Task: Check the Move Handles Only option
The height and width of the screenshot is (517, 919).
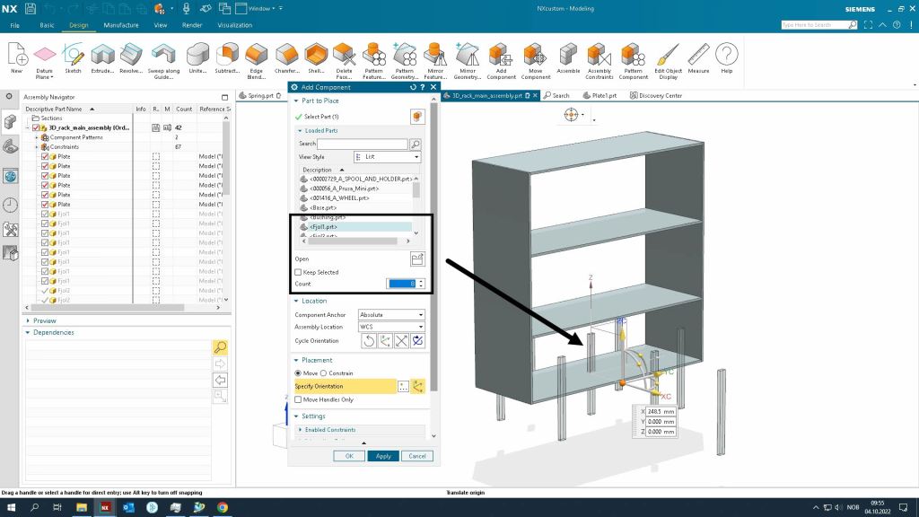Action: 299,399
